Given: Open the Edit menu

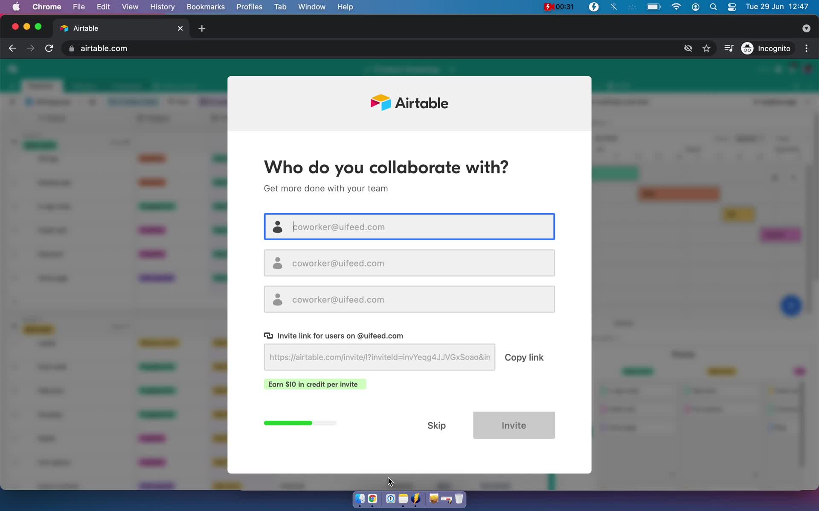Looking at the screenshot, I should click(x=103, y=7).
